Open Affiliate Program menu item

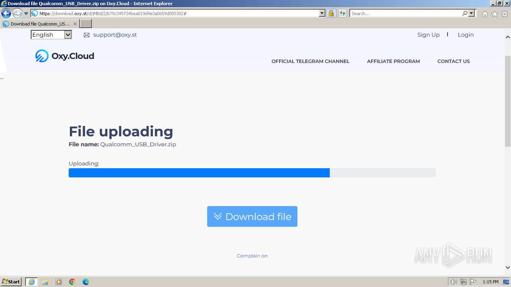(393, 61)
